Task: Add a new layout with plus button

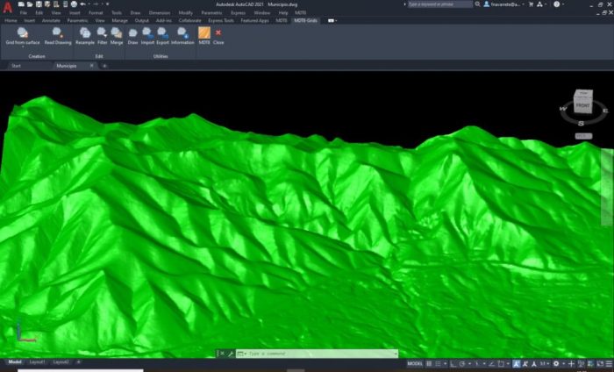Action: click(x=78, y=362)
